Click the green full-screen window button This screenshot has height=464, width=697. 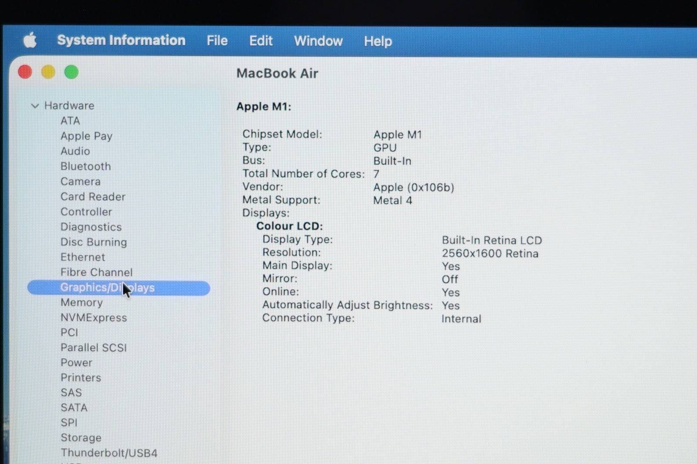(x=71, y=72)
